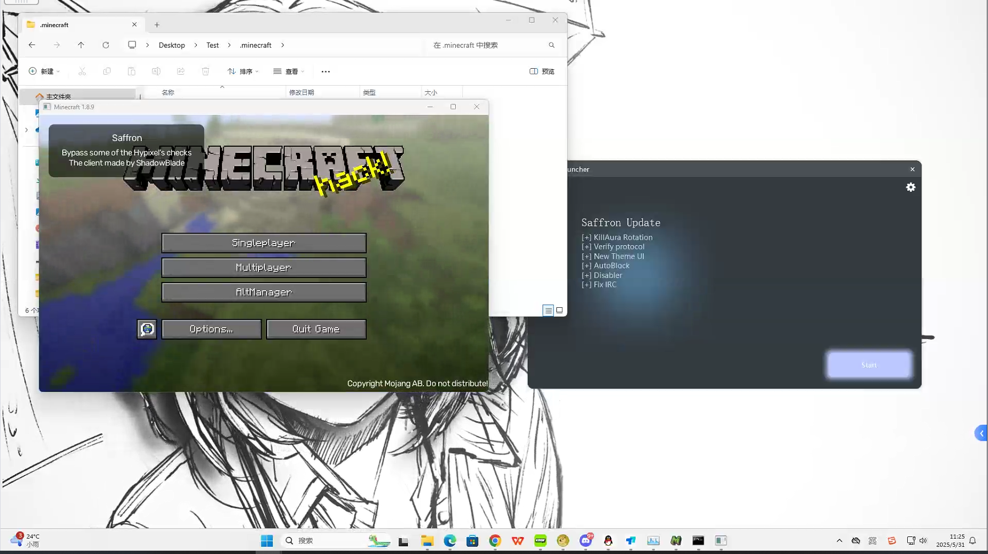
Task: Select Test in the breadcrumb path
Action: 212,45
